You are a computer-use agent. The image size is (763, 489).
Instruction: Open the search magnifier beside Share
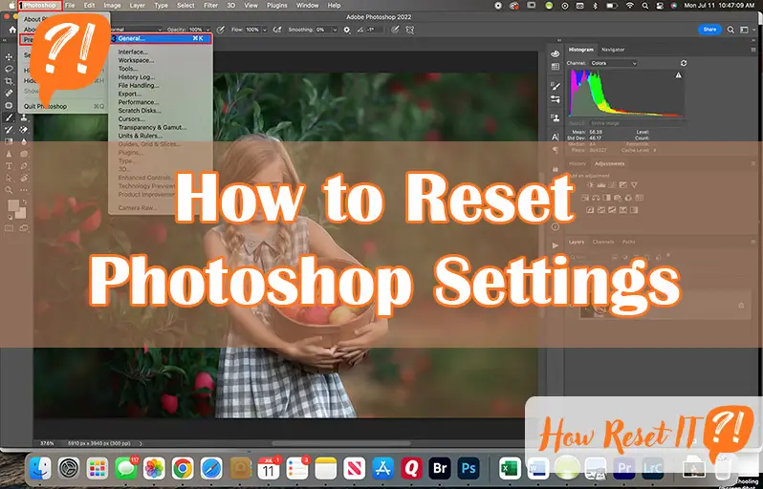730,30
